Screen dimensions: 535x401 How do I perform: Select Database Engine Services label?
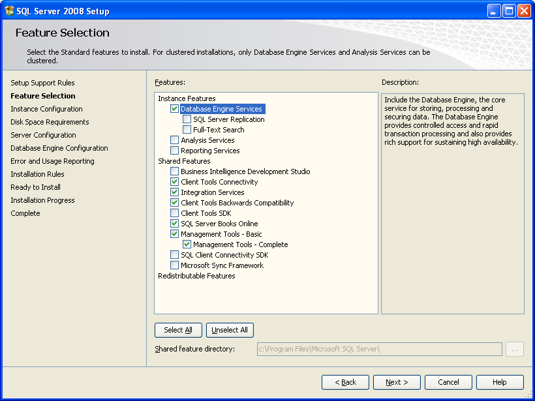tap(221, 109)
